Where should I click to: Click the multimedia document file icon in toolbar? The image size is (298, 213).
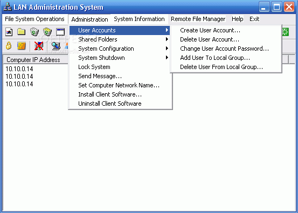[x=9, y=32]
